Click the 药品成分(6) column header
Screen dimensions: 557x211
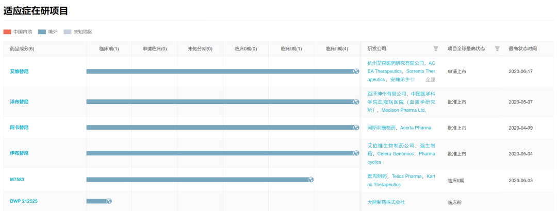point(22,49)
